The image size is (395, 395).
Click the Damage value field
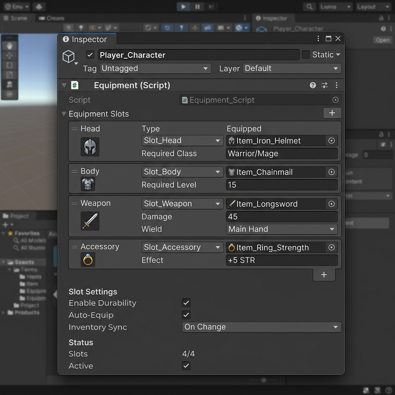[281, 217]
